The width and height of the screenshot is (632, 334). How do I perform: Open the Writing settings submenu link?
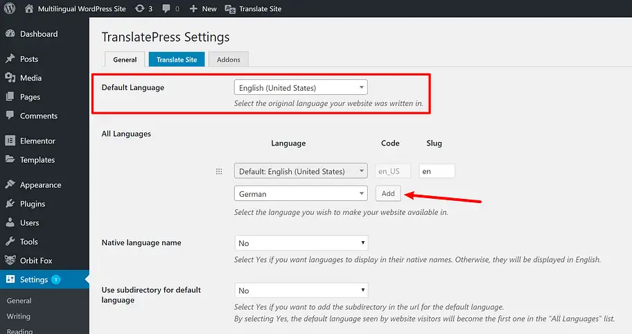pos(18,316)
